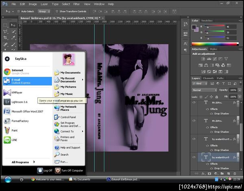Open My Documents taskbar window
Screen dimensions: 244x191
(x=80, y=179)
